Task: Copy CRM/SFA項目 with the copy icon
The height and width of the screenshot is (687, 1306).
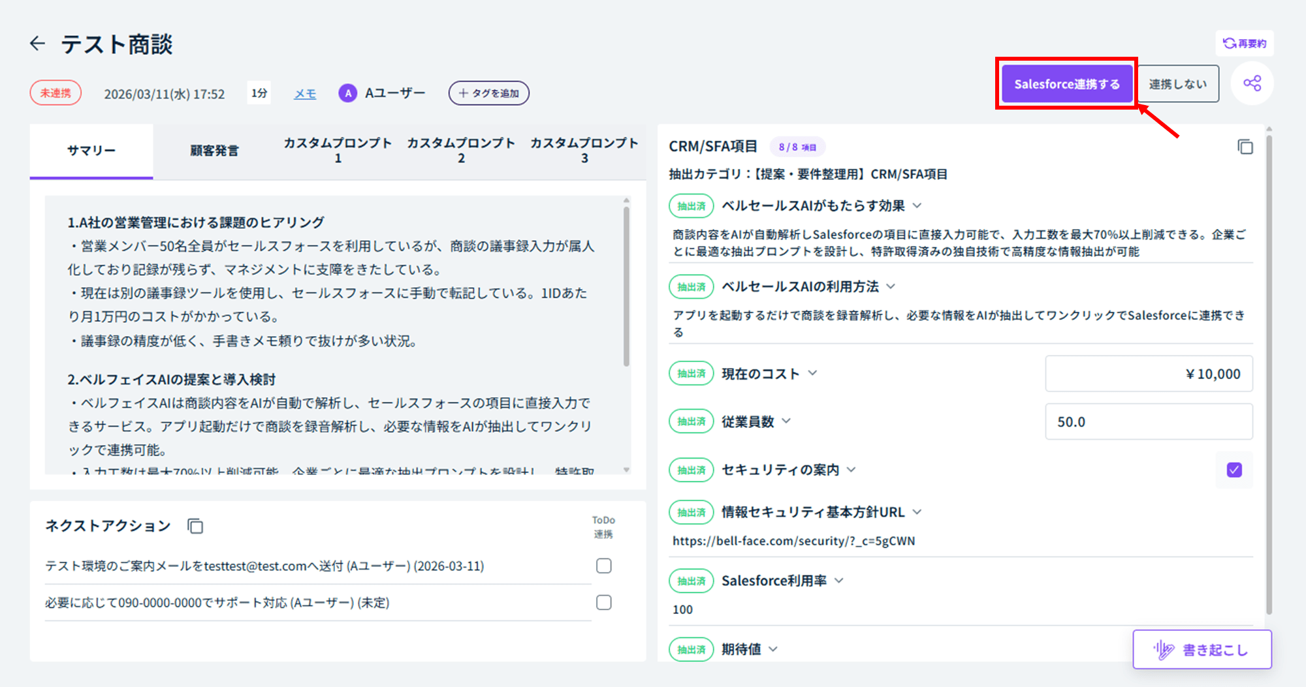Action: coord(1245,147)
